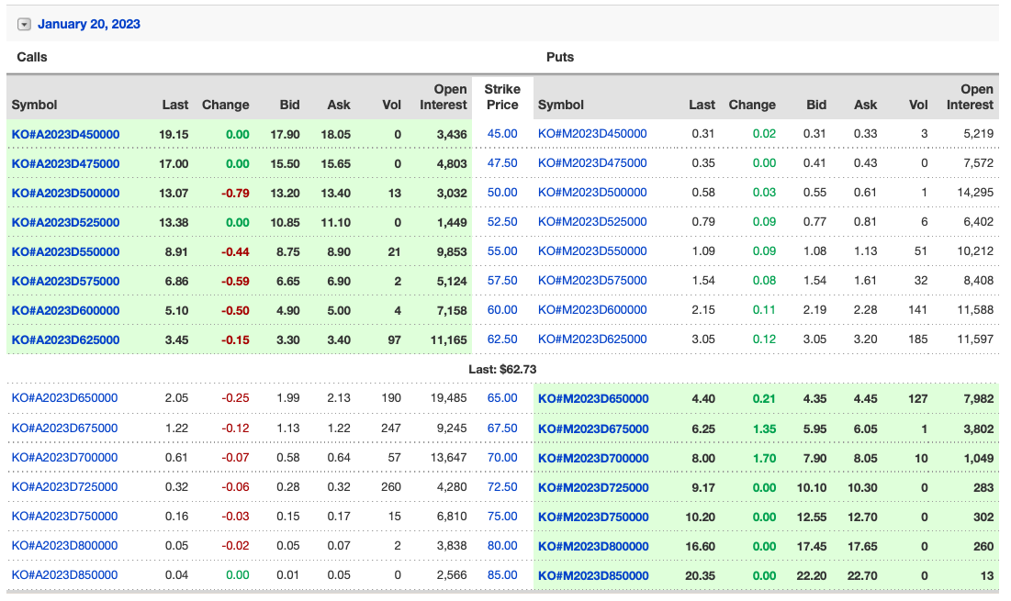The height and width of the screenshot is (601, 1011).
Task: Open put option KO#M2023D450000
Action: pos(592,134)
